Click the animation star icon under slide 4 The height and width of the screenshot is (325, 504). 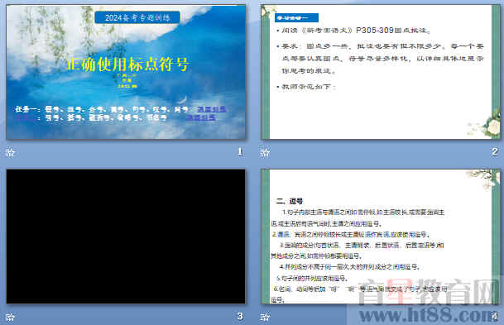[265, 318]
